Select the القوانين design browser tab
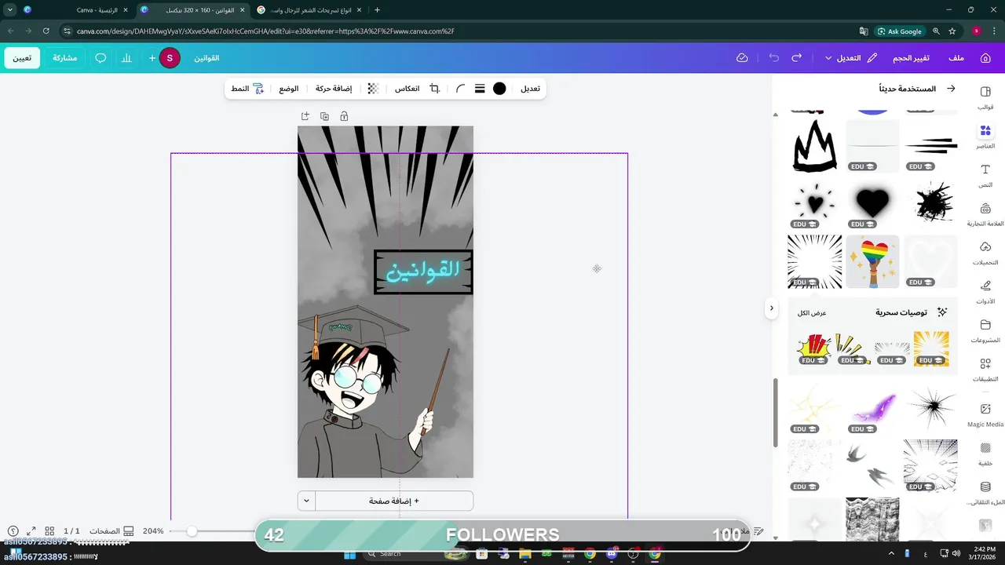Image resolution: width=1005 pixels, height=565 pixels. pos(192,10)
